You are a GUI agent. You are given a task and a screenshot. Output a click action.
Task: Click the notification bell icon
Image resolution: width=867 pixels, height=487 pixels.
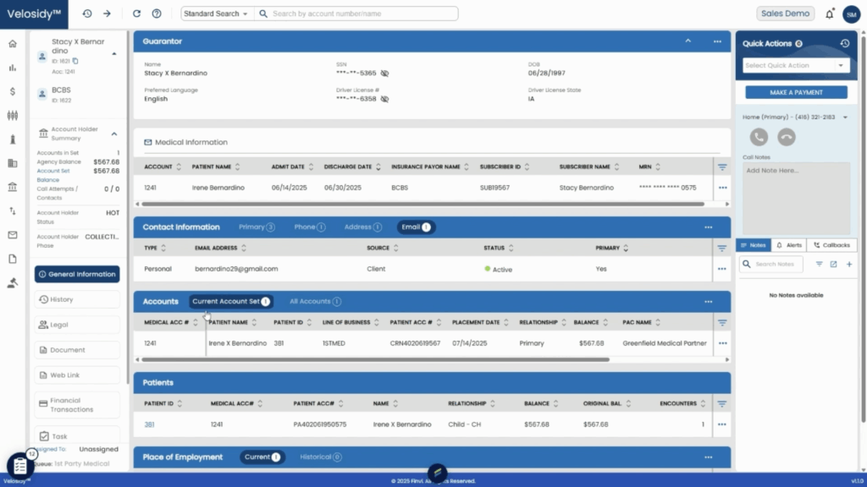pyautogui.click(x=829, y=14)
